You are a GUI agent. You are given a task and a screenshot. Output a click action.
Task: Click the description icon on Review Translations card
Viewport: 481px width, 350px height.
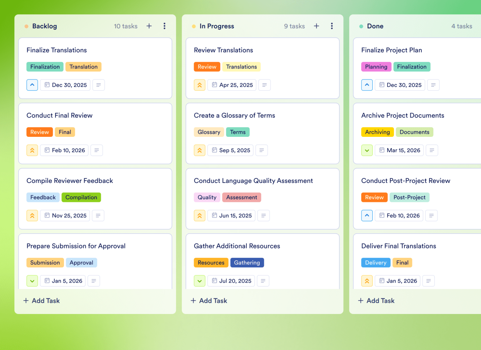pyautogui.click(x=265, y=85)
